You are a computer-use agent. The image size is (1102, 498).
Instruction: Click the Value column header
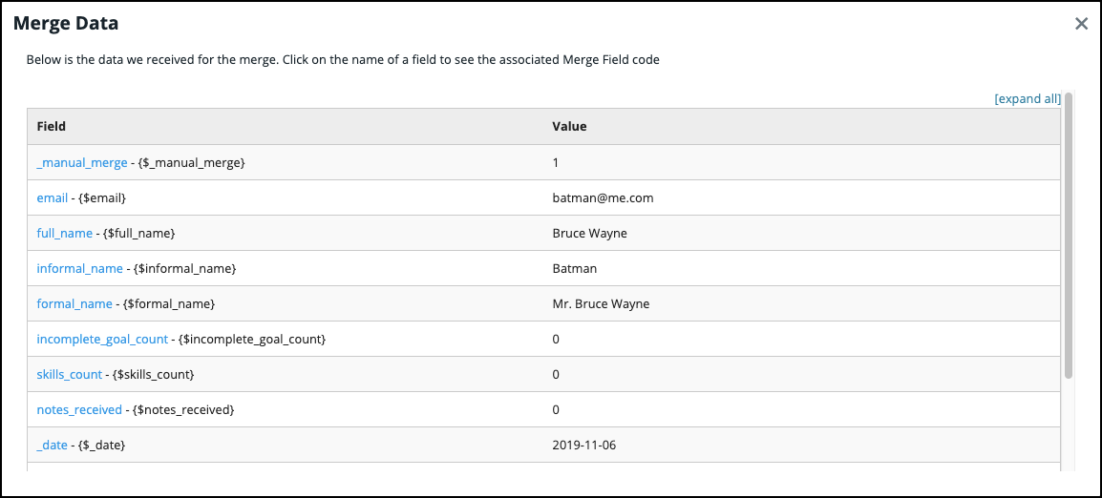click(x=569, y=126)
